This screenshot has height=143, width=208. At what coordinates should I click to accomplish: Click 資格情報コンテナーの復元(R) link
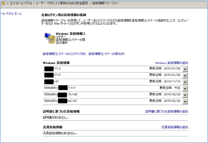(x=106, y=54)
